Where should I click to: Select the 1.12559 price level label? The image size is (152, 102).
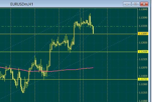[x=143, y=52]
